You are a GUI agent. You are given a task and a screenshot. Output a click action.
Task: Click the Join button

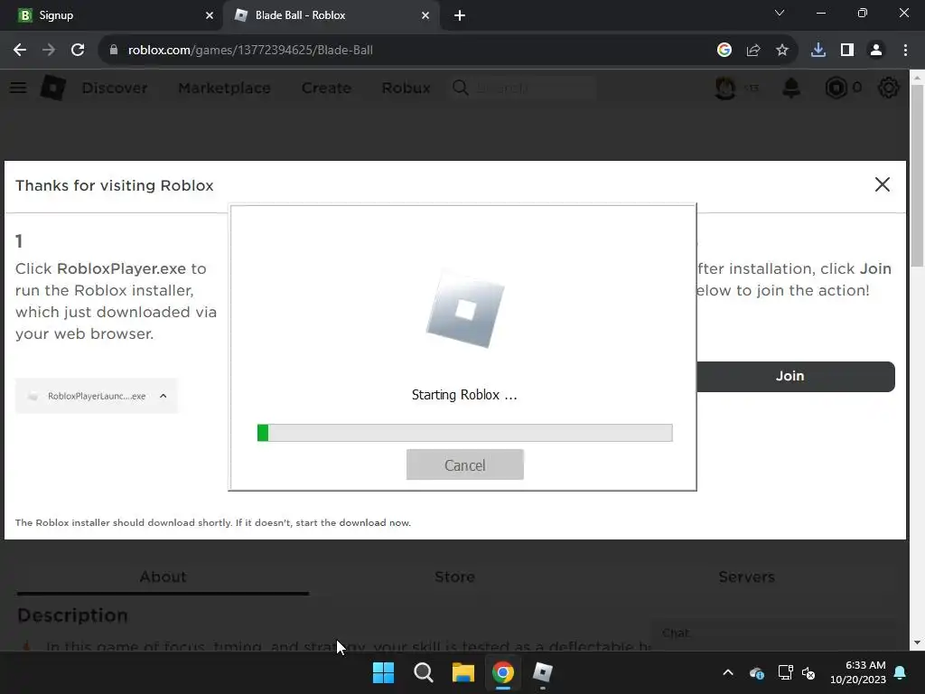click(x=795, y=377)
